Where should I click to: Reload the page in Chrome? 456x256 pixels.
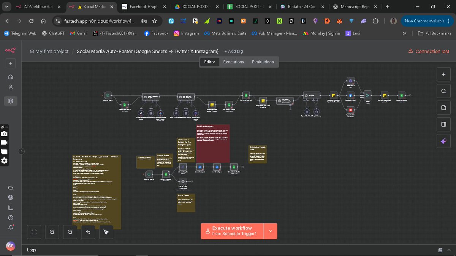tap(31, 21)
